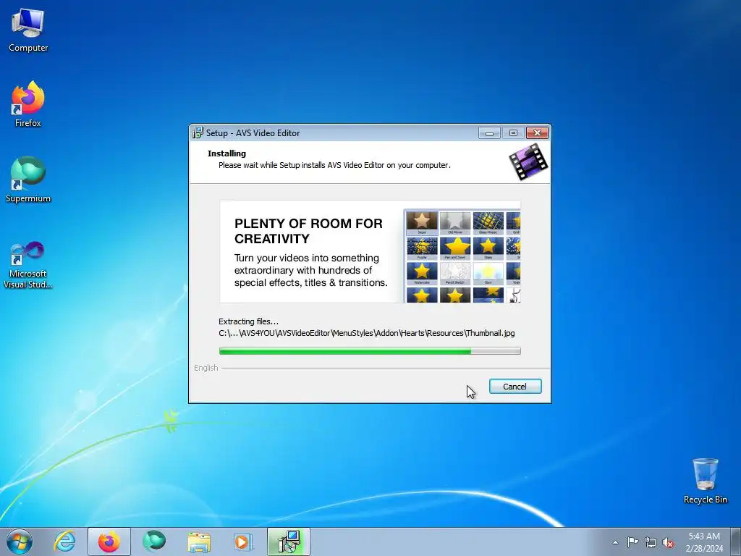Screen dimensions: 741x556
Task: Open the Windows Start menu
Action: coord(20,542)
